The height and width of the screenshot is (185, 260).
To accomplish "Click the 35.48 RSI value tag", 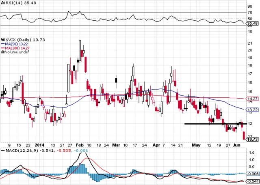I will [x=253, y=24].
